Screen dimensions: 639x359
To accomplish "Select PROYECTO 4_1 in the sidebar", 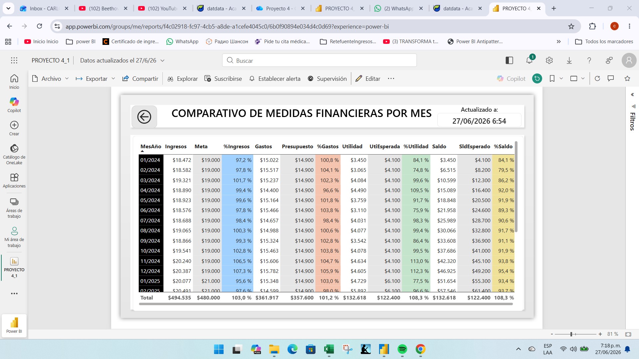I will pyautogui.click(x=14, y=268).
